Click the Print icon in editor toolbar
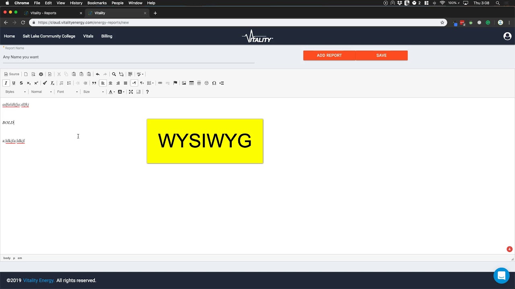515x289 pixels. click(x=41, y=74)
